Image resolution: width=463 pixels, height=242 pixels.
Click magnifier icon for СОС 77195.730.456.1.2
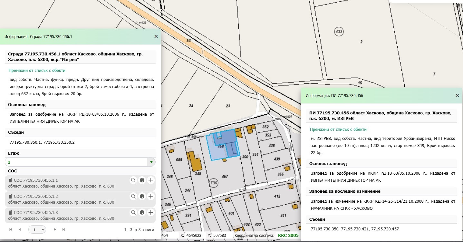(x=133, y=196)
